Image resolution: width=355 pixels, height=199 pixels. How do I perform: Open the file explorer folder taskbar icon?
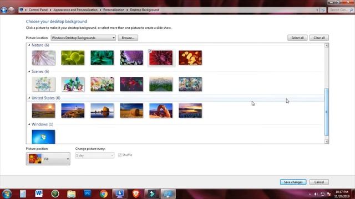coord(72,194)
